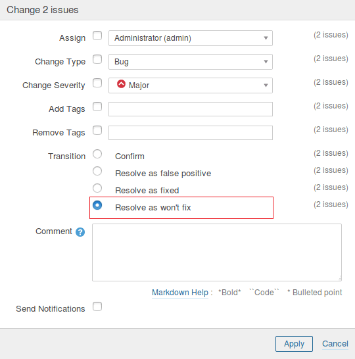Viewport: 355px width, 359px height.
Task: Open the Markdown Help link
Action: coord(180,293)
